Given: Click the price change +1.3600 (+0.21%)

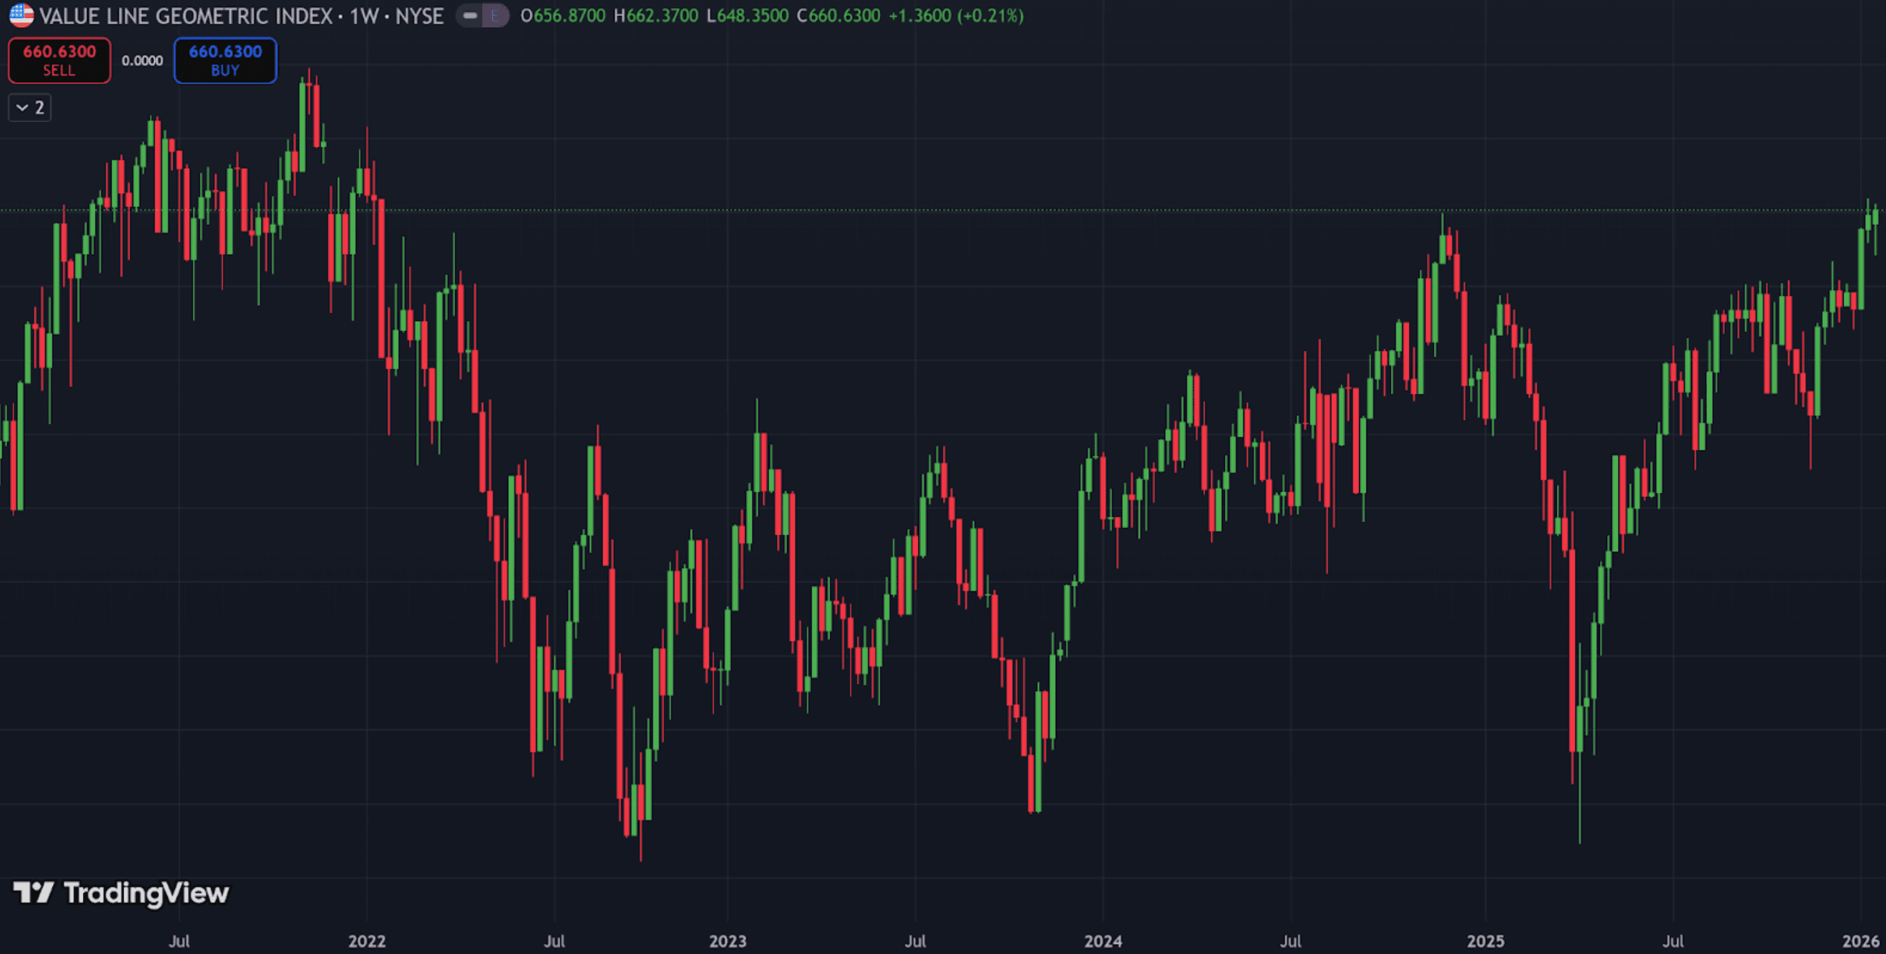Looking at the screenshot, I should [956, 16].
